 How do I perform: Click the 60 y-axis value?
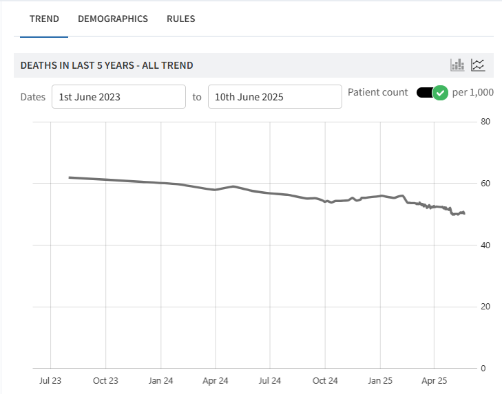click(x=485, y=184)
